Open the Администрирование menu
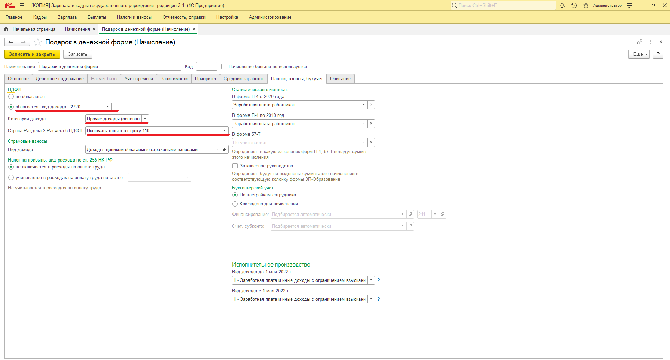The image size is (670, 360). (270, 17)
